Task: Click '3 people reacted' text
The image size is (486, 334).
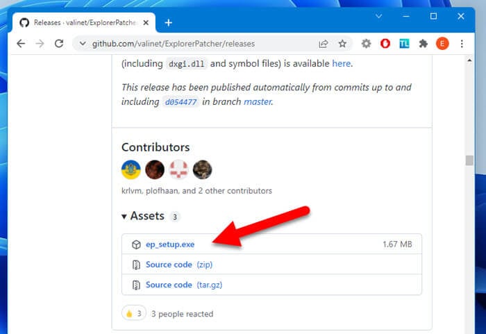Action: pyautogui.click(x=182, y=314)
